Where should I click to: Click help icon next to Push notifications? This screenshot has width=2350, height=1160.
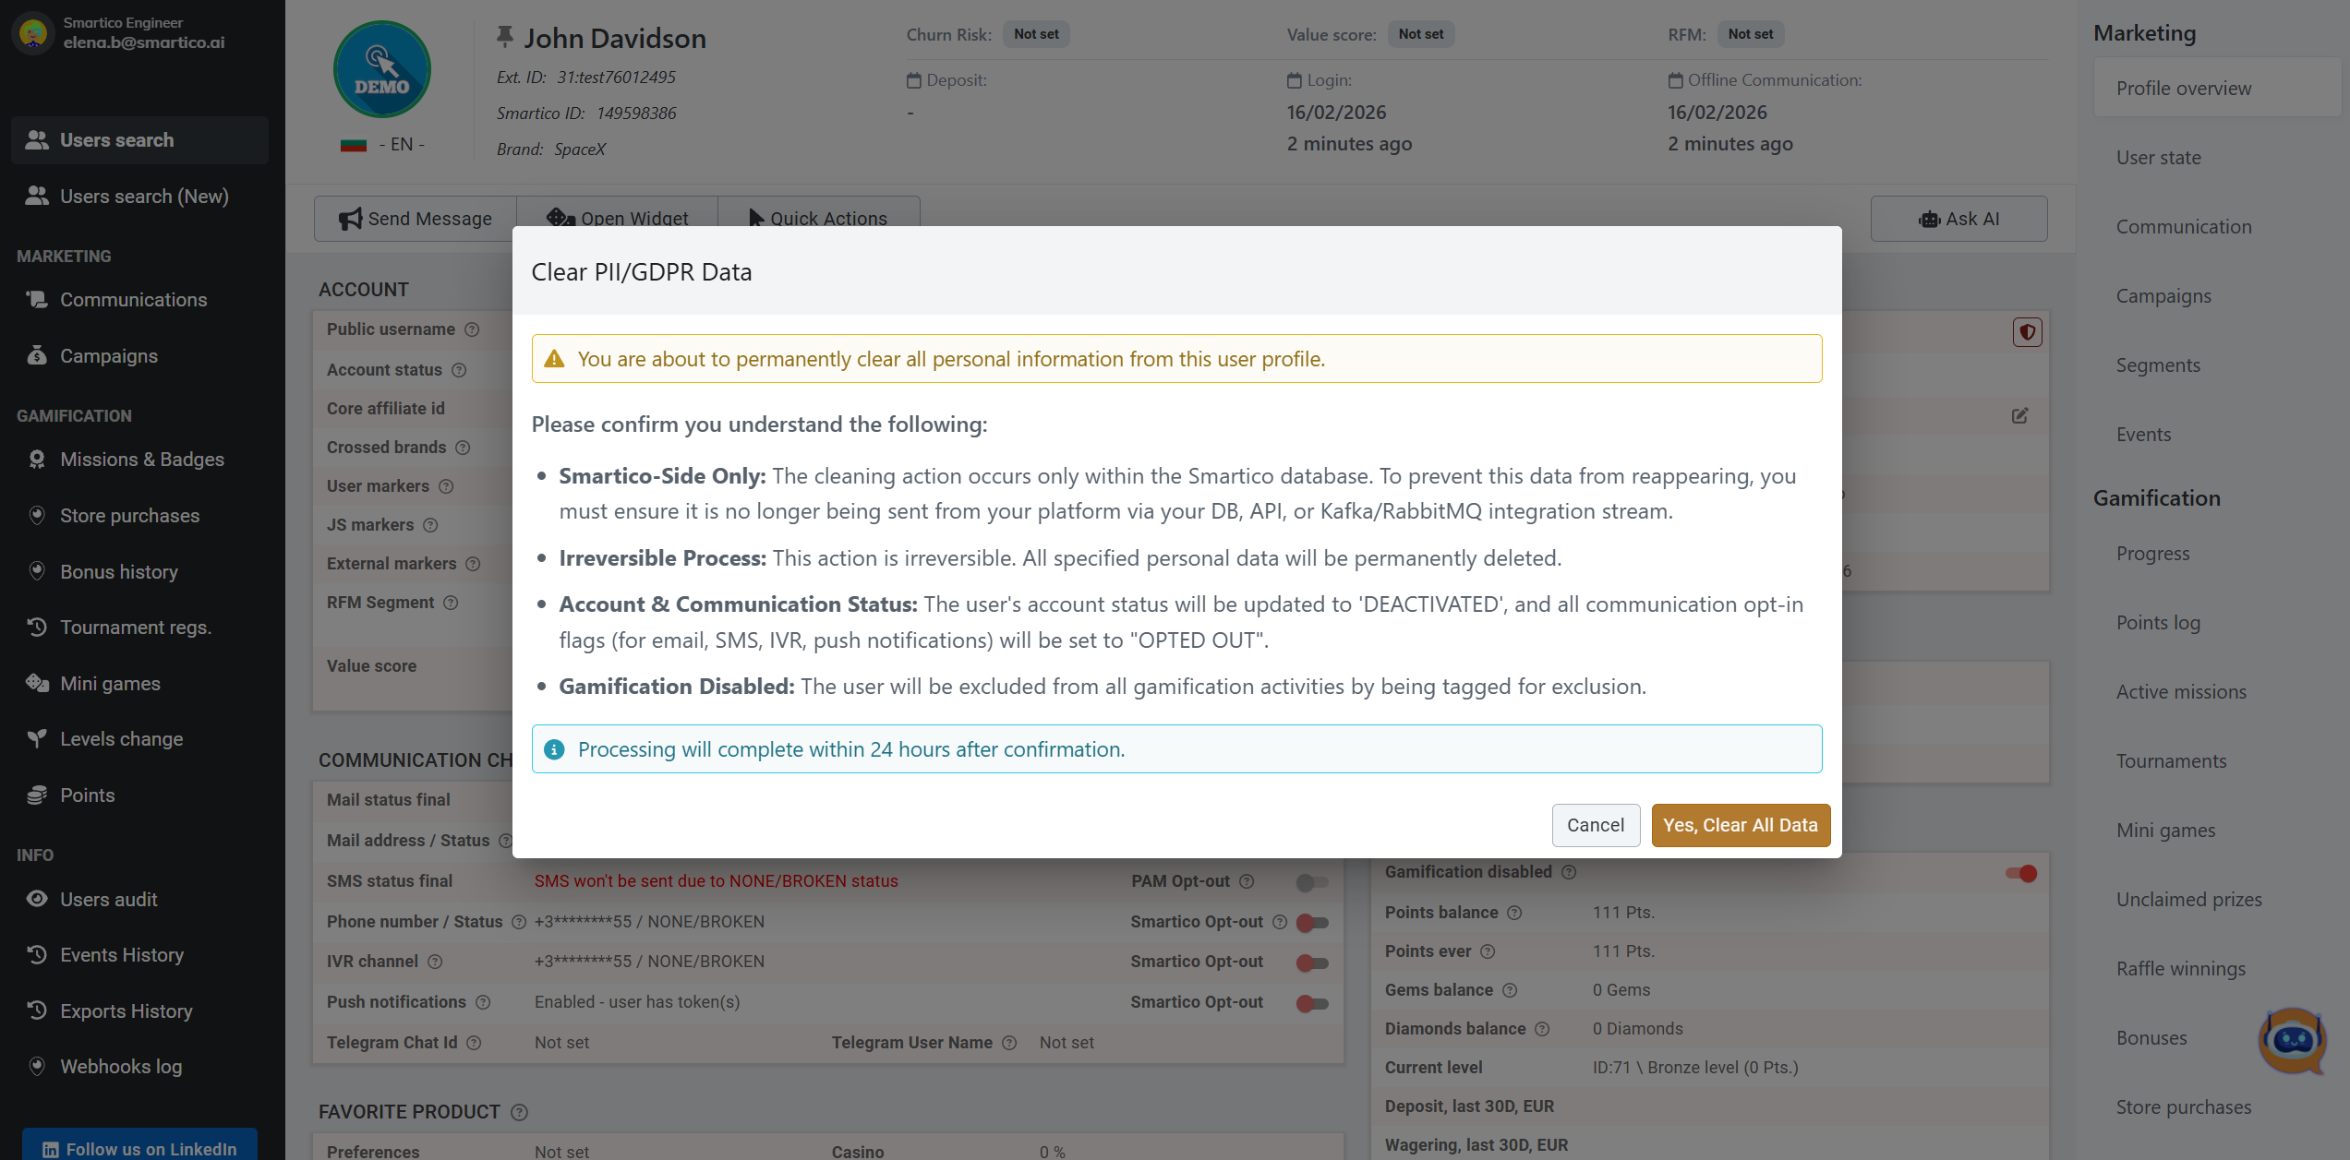[483, 1002]
